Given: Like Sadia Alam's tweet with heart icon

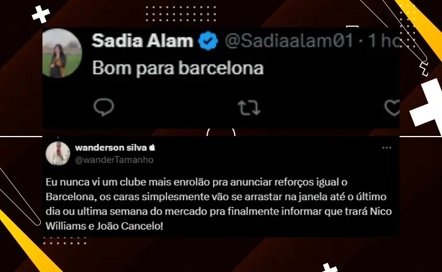Looking at the screenshot, I should 393,108.
